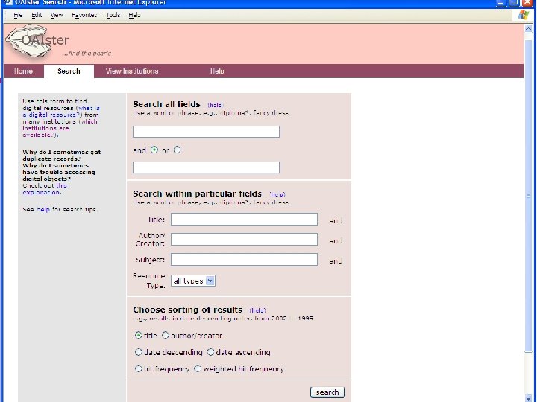This screenshot has height=402, width=537.
Task: Open help link beside Choose sorting of results
Action: click(257, 310)
